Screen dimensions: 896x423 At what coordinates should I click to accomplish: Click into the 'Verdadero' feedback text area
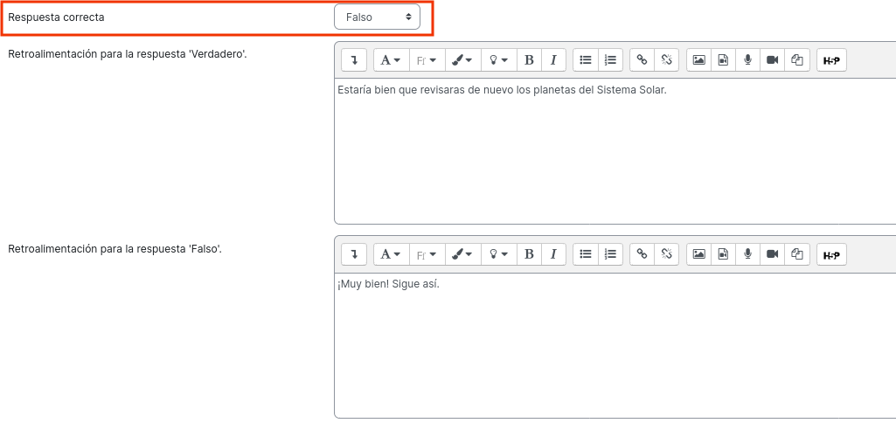615,151
